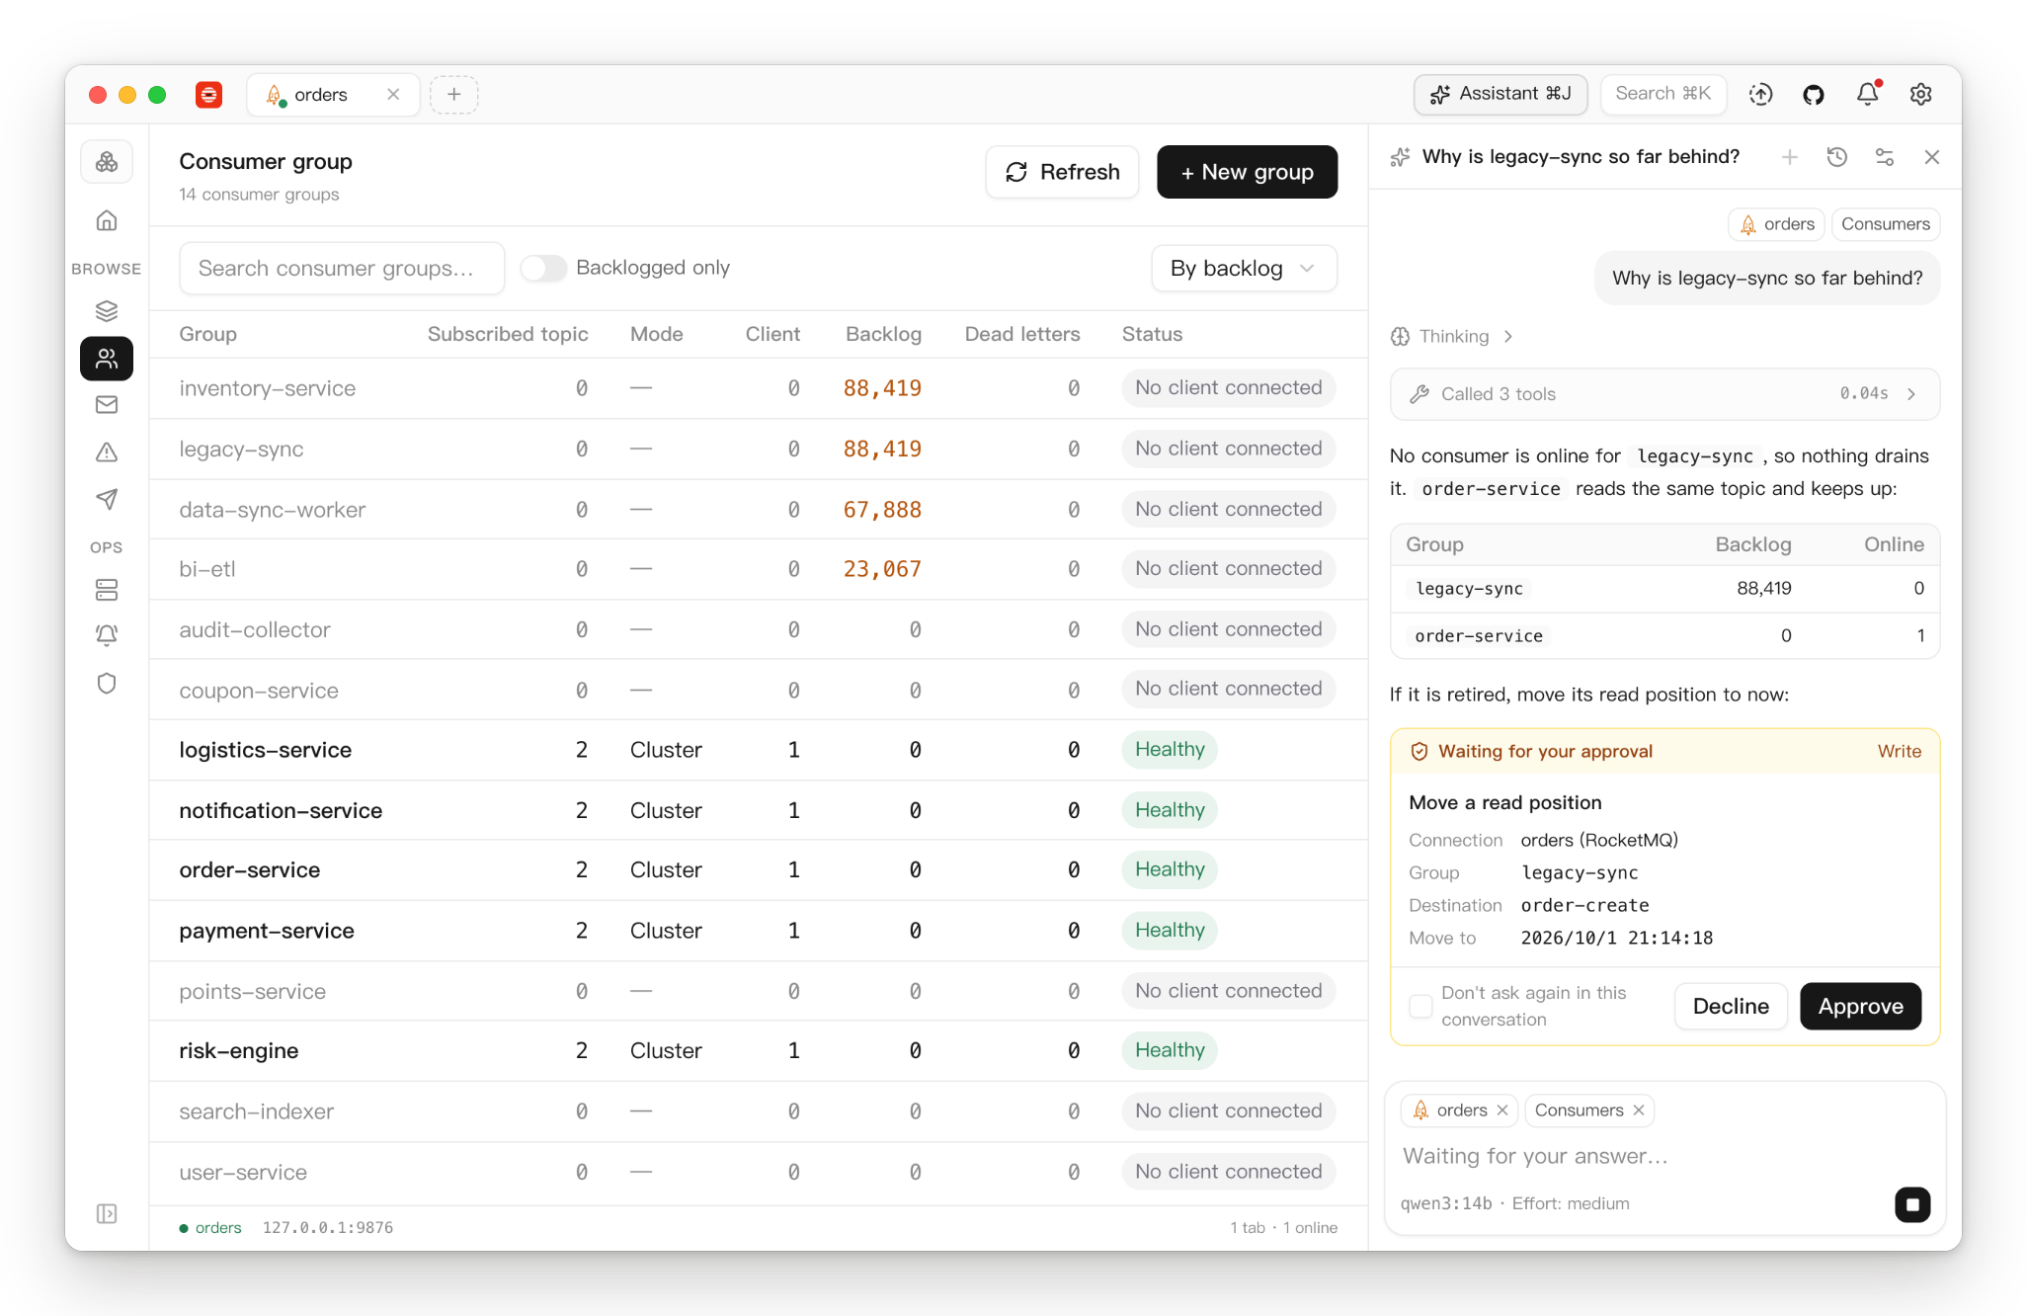Image resolution: width=2027 pixels, height=1316 pixels.
Task: Open the Search ⌘K field
Action: pyautogui.click(x=1663, y=94)
